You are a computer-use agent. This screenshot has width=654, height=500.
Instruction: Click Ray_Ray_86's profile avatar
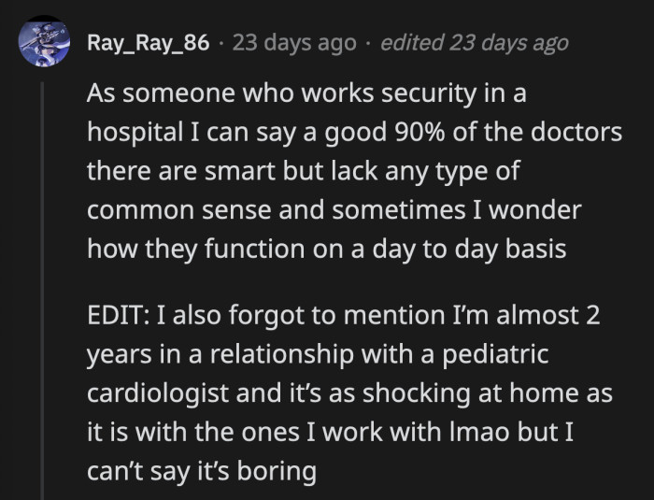[43, 42]
